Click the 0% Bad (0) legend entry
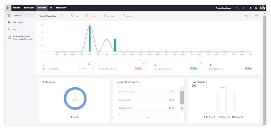271x130 pixels. 237,117
